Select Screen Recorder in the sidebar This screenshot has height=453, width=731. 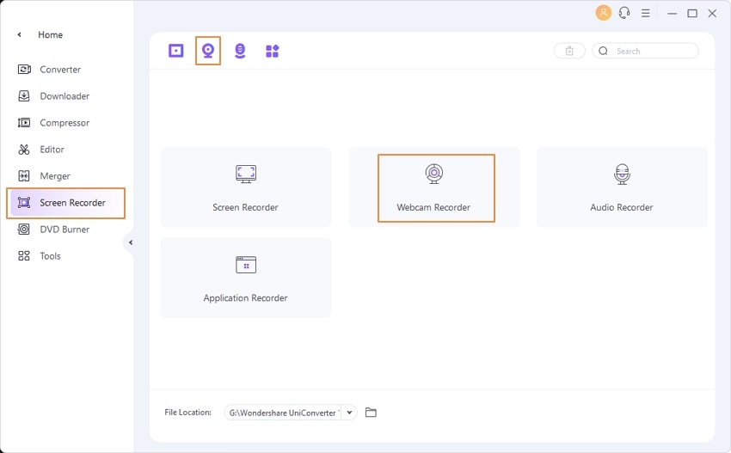coord(65,203)
